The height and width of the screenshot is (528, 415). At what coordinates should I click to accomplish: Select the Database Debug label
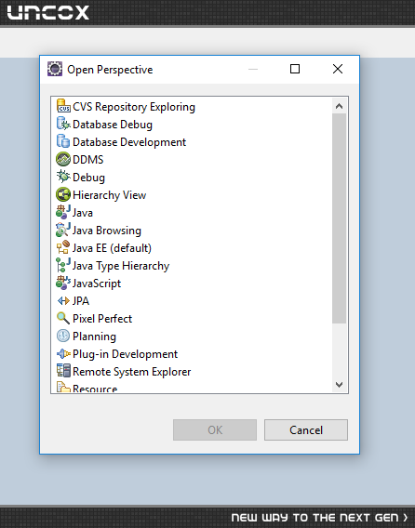(x=113, y=125)
